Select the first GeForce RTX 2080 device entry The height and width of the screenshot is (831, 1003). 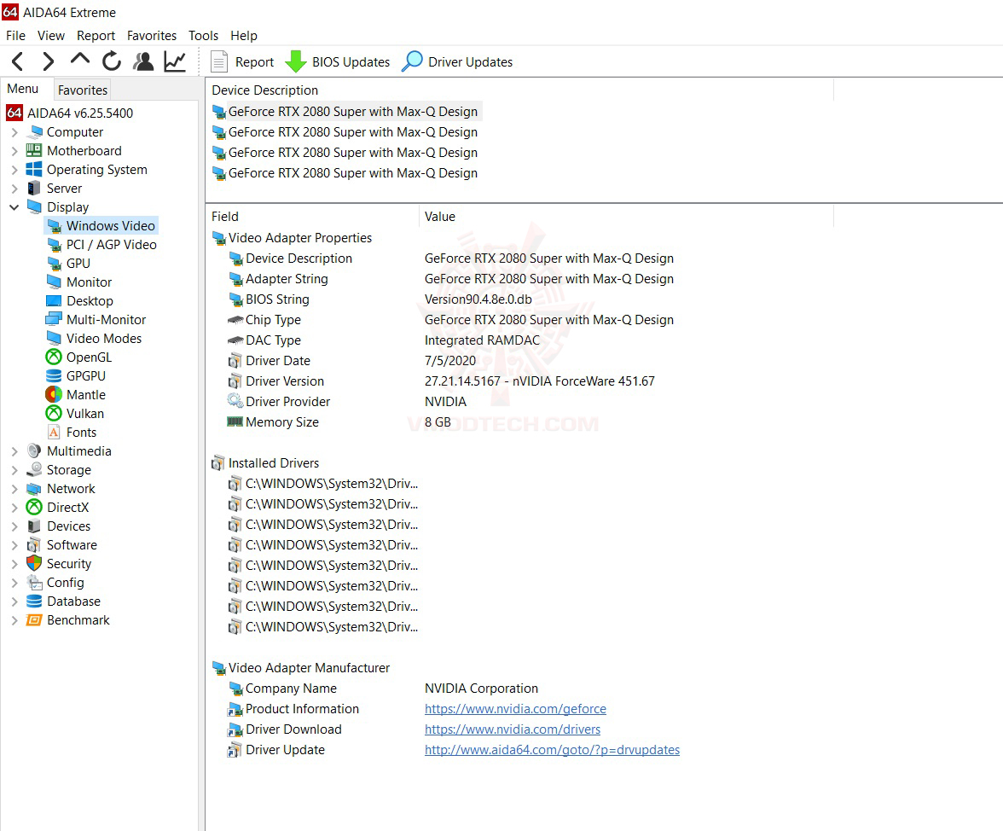346,111
